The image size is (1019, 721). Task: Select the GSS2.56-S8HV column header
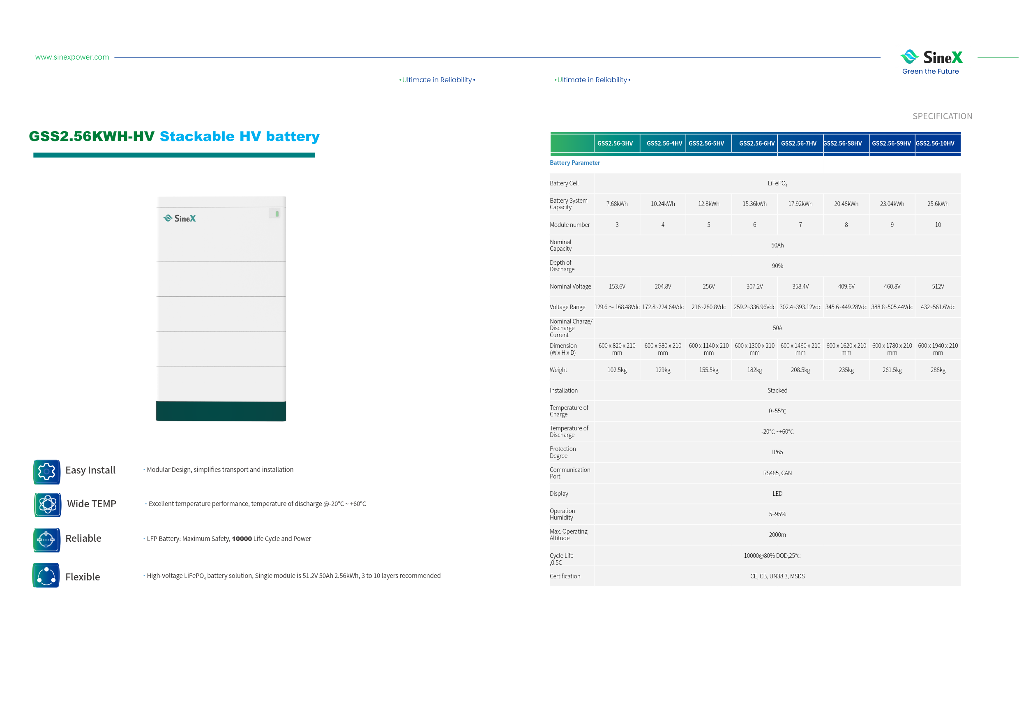point(846,143)
